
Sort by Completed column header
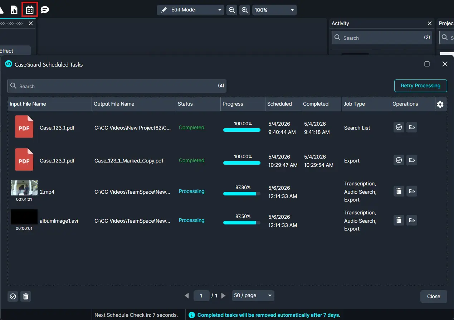pos(321,104)
